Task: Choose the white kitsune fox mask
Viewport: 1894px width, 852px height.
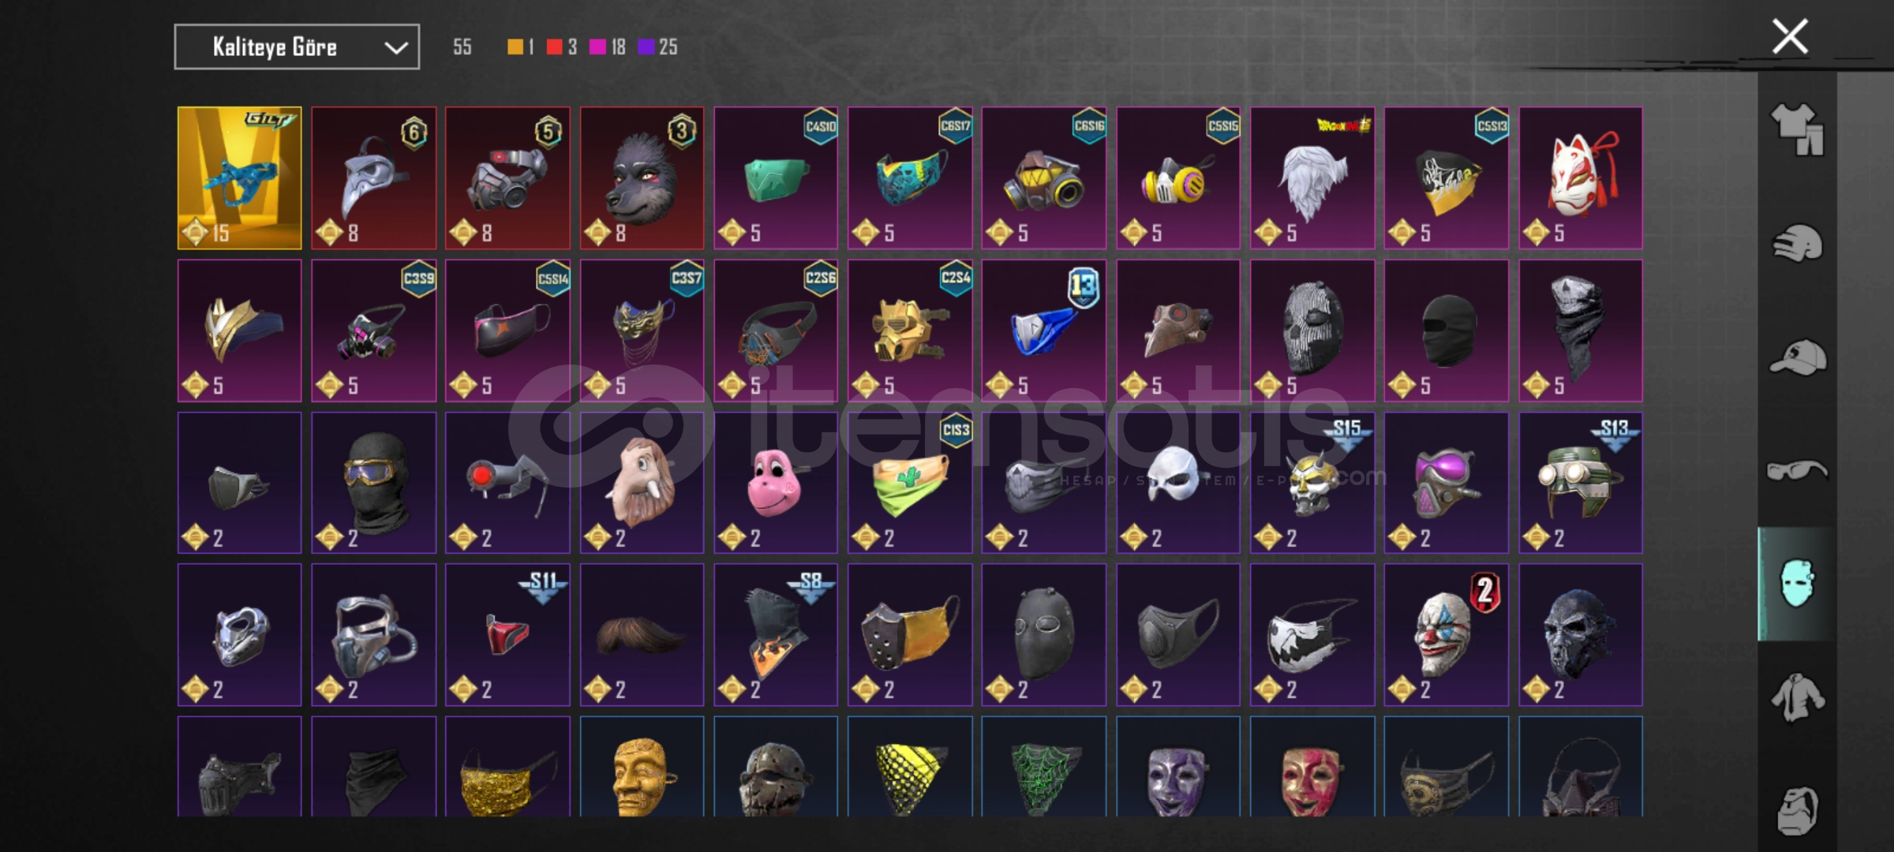Action: [1581, 178]
